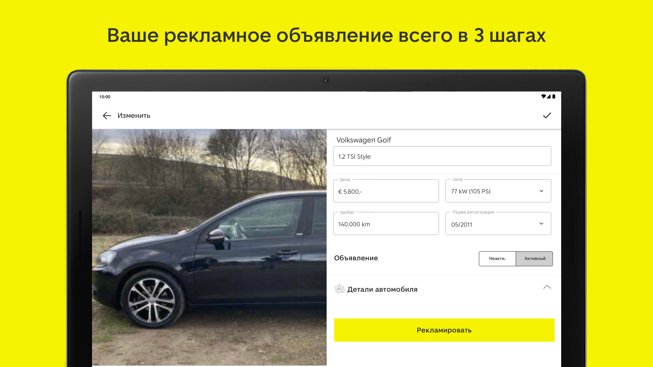Viewport: 653px width, 367px height.
Task: Tap the cellular signal icon
Action: (549, 96)
